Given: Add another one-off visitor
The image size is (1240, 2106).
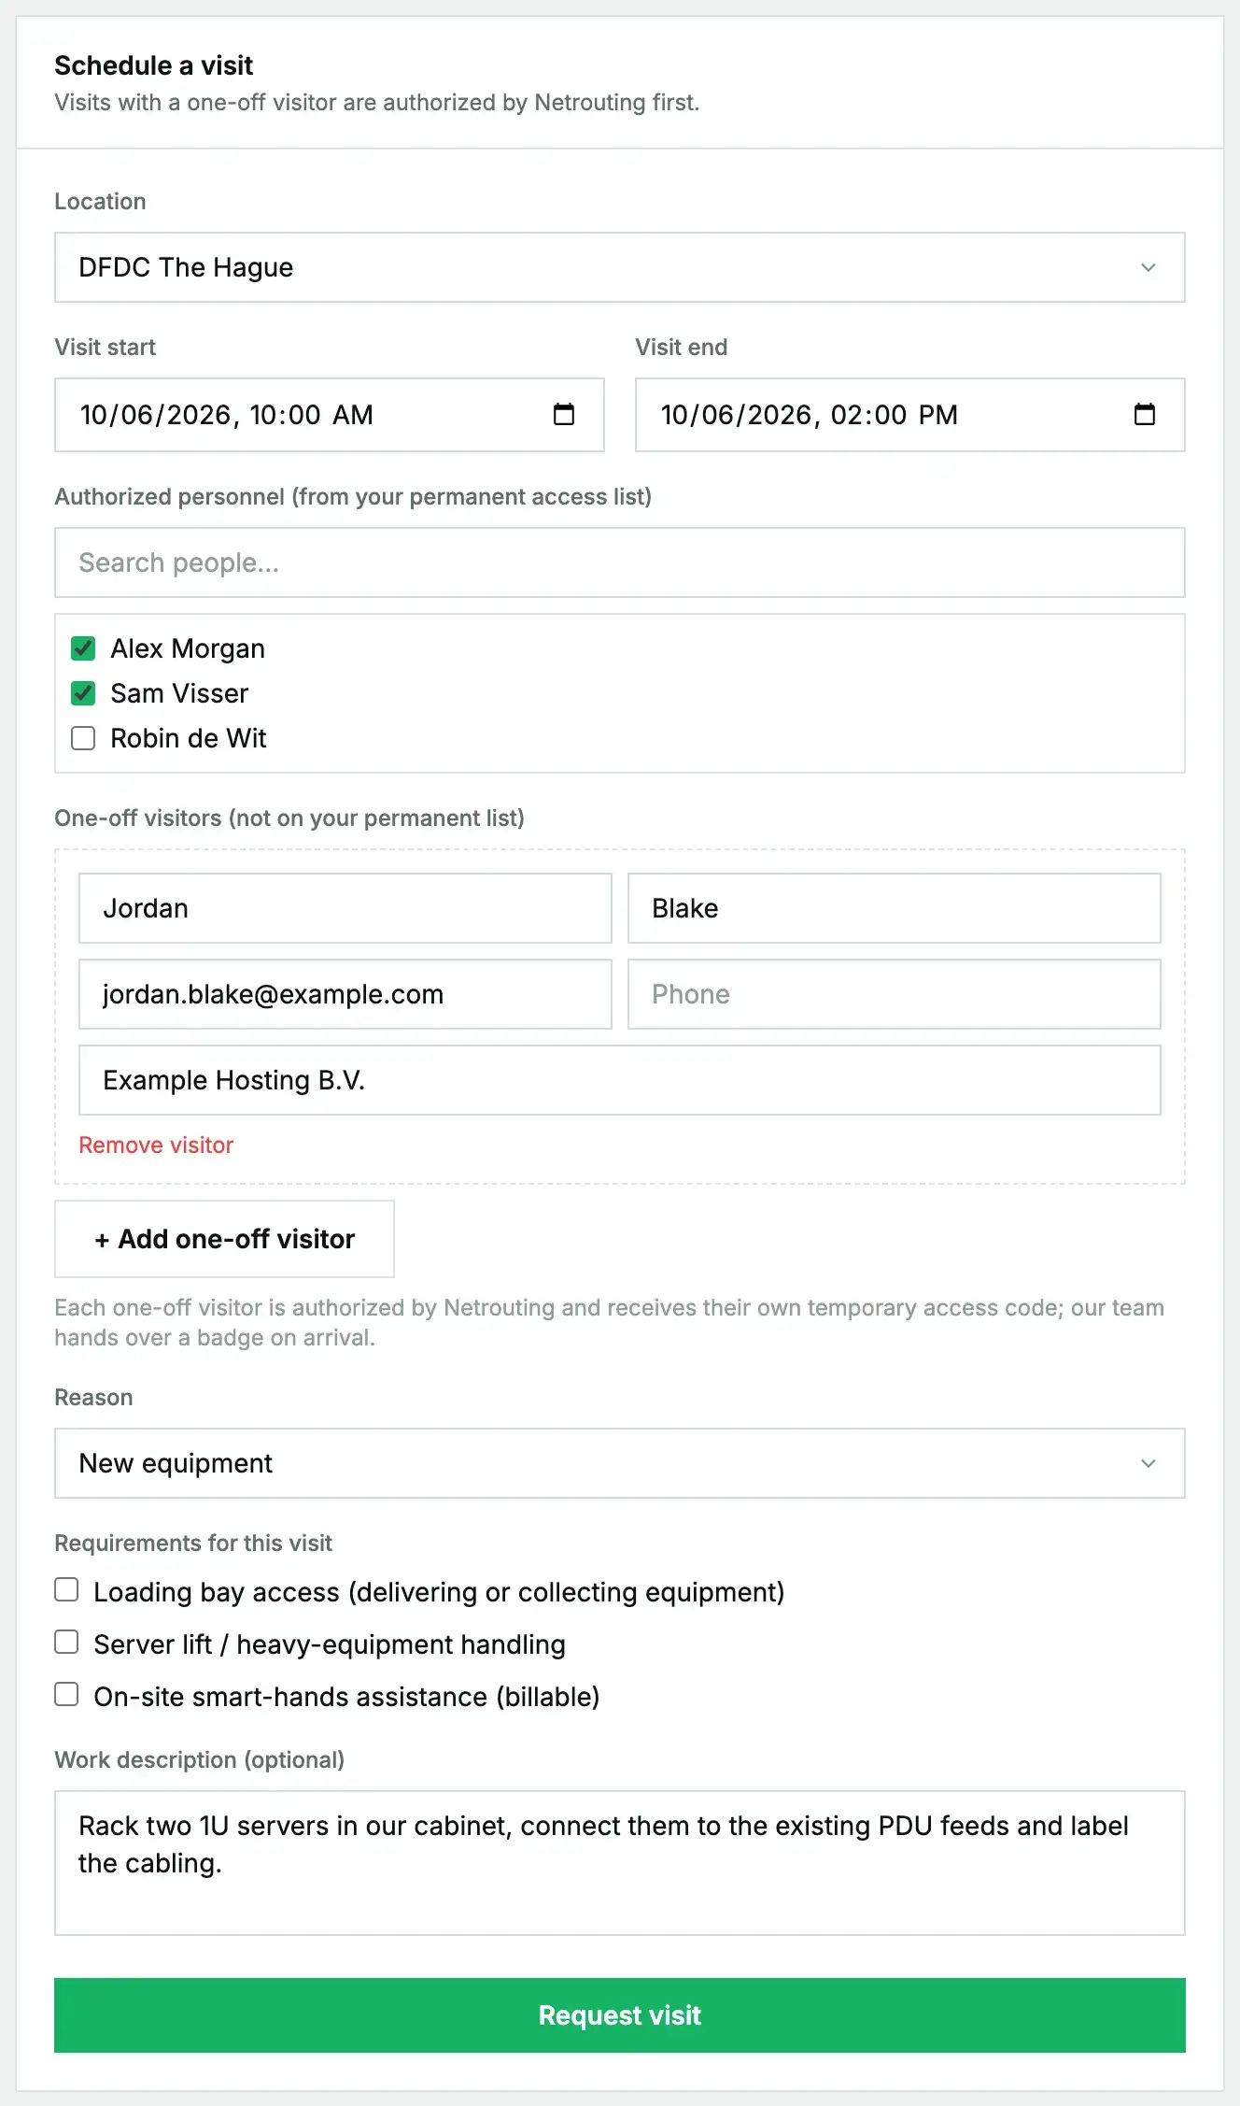Looking at the screenshot, I should [224, 1239].
